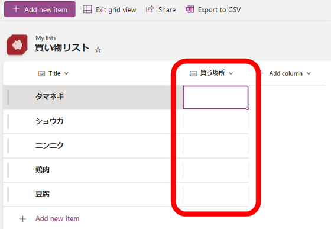Click Exit grid view
The height and width of the screenshot is (229, 331).
[109, 9]
